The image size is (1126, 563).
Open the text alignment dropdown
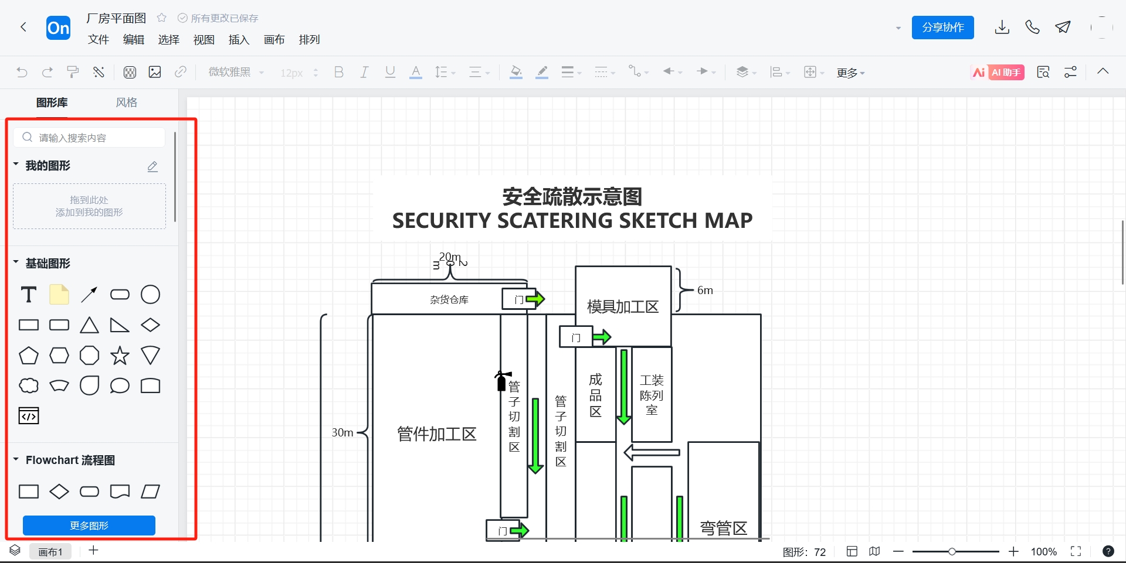[x=479, y=72]
